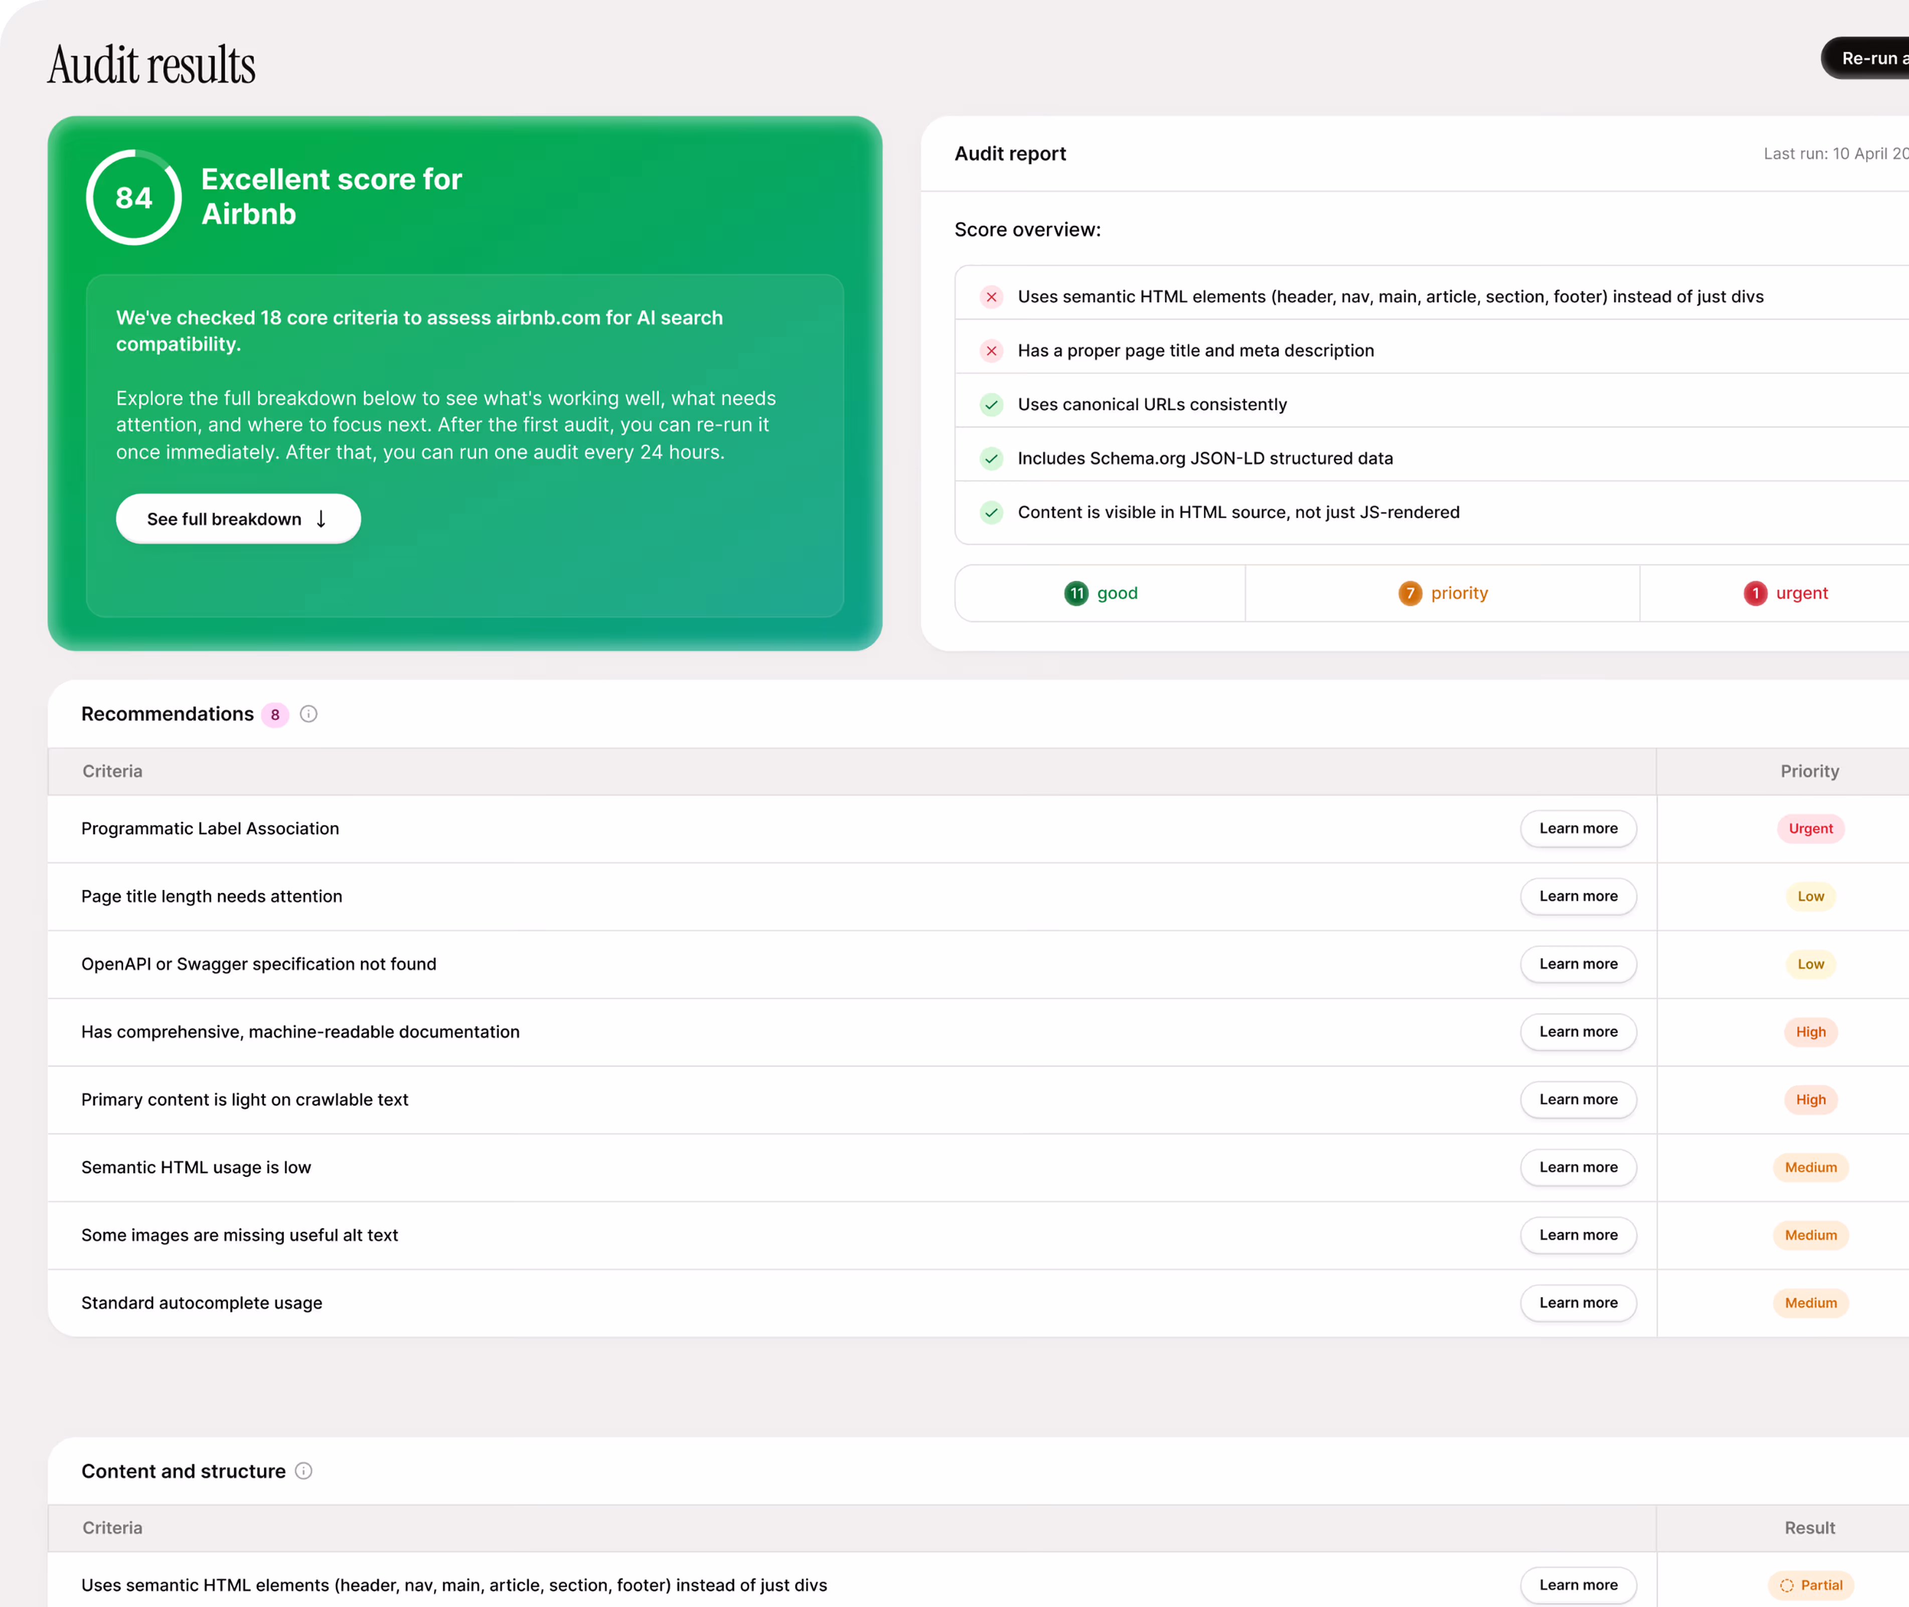This screenshot has width=1909, height=1607.
Task: Select the Standard autocomplete usage text
Action: (x=201, y=1303)
